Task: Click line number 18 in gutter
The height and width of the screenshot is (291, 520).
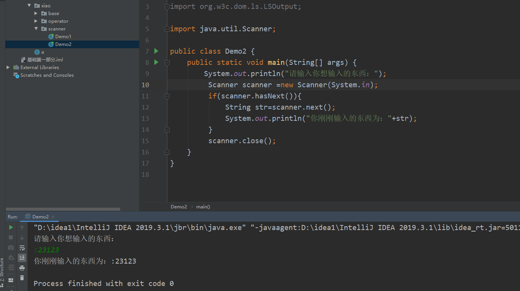Action: (145, 174)
